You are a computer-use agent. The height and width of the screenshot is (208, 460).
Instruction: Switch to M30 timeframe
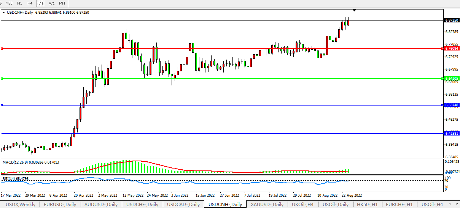pos(9,3)
